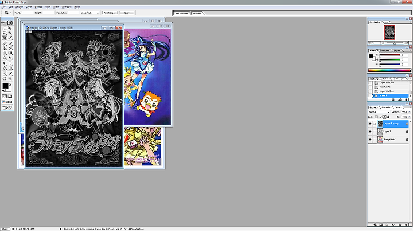Screen dimensions: 413x231
Task: Toggle lock all padlock in Layers panel
Action: point(388,117)
